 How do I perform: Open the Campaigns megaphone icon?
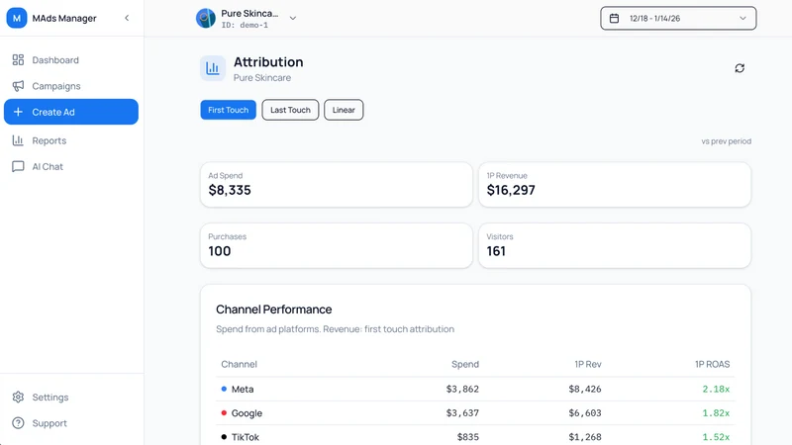click(18, 86)
